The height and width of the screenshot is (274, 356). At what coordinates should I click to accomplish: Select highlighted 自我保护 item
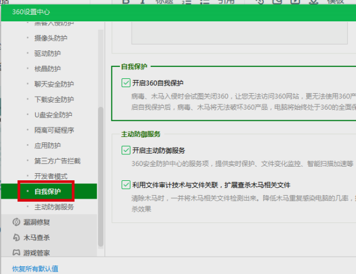[49, 192]
